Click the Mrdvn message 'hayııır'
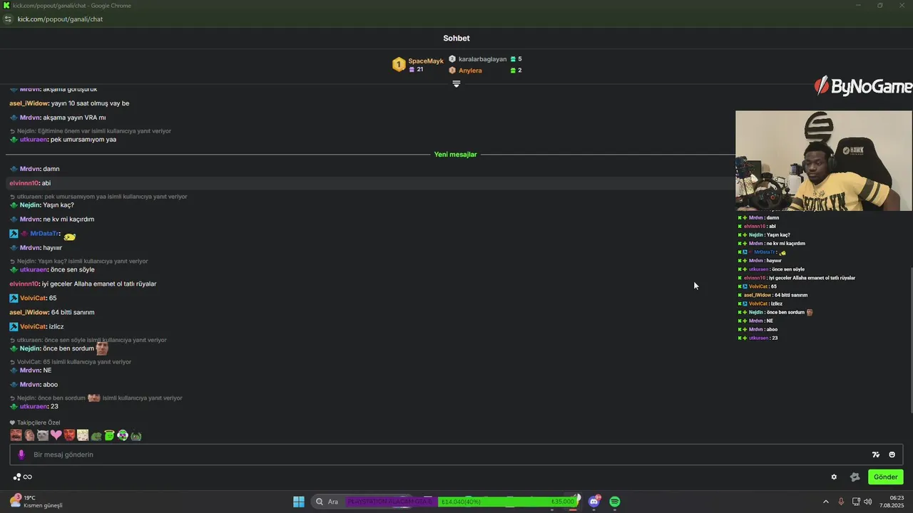This screenshot has height=513, width=913. pos(52,248)
